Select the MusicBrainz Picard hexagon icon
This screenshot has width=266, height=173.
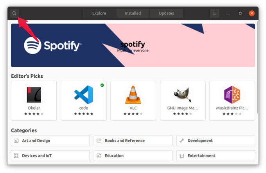tap(232, 95)
